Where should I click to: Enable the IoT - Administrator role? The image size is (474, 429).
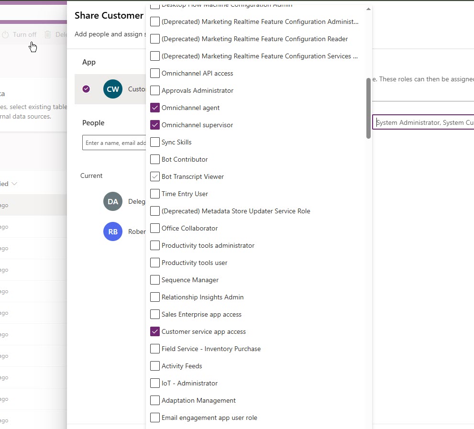click(154, 383)
